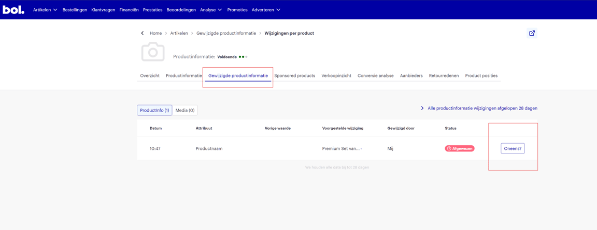Image resolution: width=597 pixels, height=230 pixels.
Task: Switch to the Overzicht tab
Action: pos(150,75)
